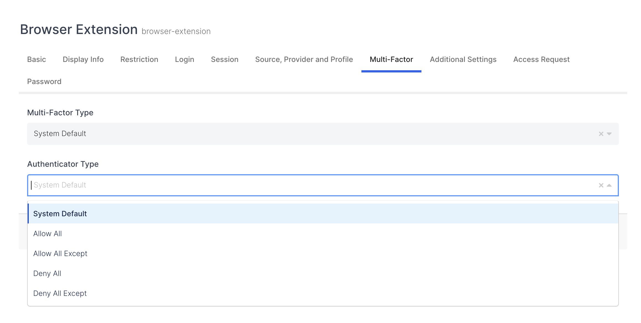Image resolution: width=641 pixels, height=323 pixels.
Task: Go to the Access Request tab
Action: (541, 59)
